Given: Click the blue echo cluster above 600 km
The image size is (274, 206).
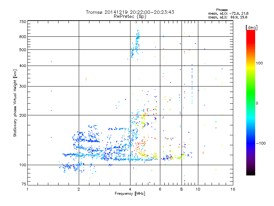Looking at the screenshot, I should pos(138,33).
